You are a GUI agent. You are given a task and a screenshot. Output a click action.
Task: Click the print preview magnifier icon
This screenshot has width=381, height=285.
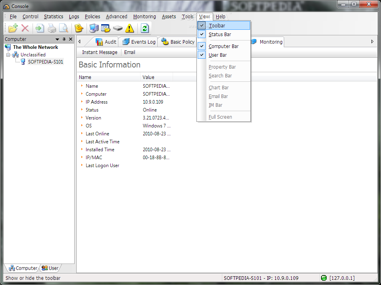(x=63, y=28)
